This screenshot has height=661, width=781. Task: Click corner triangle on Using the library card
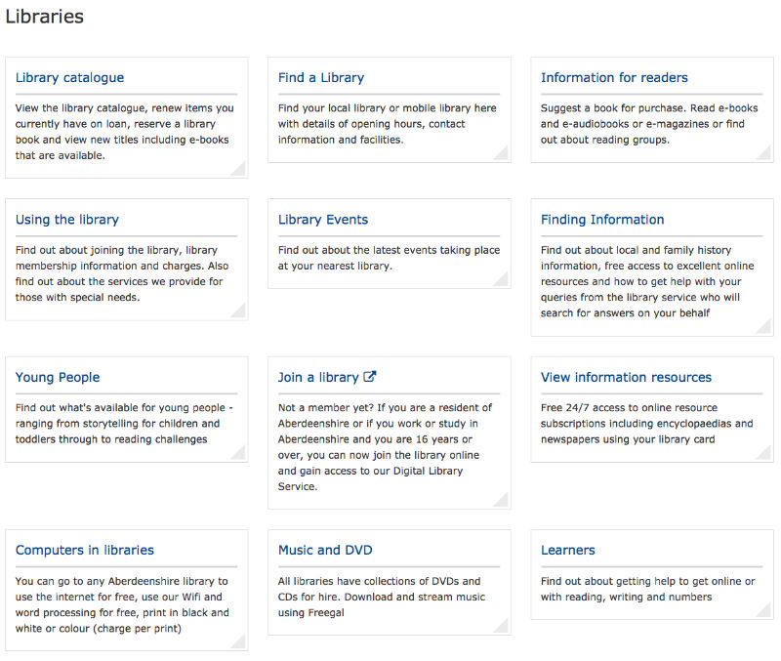coord(238,310)
